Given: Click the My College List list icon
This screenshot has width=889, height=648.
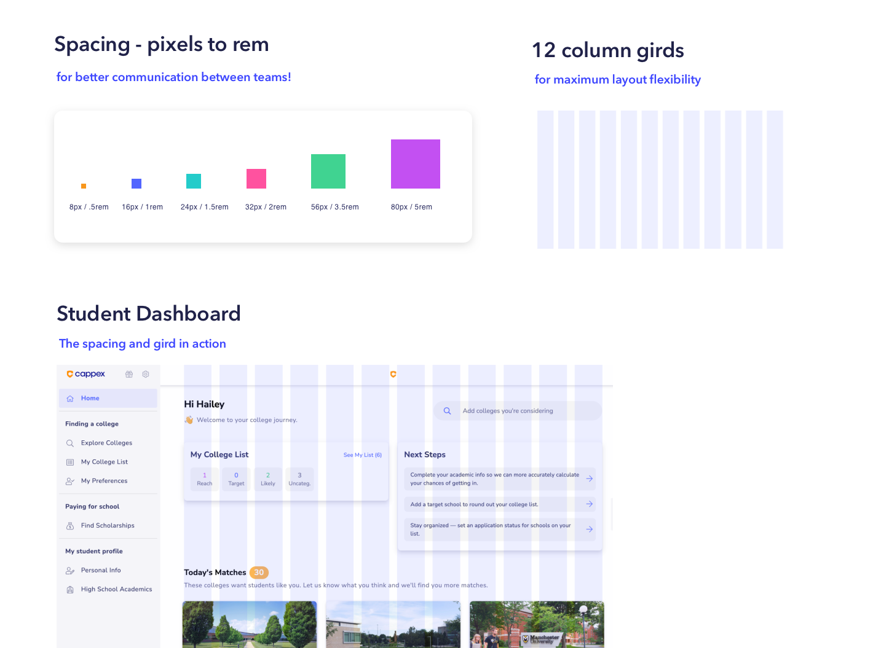Looking at the screenshot, I should (70, 462).
